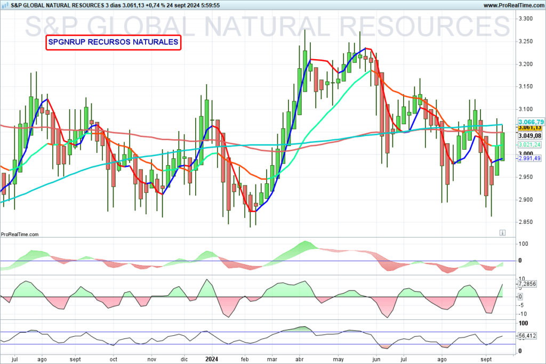Click the 'mar' month label on the time axis
This screenshot has width=546, height=364.
(272, 360)
